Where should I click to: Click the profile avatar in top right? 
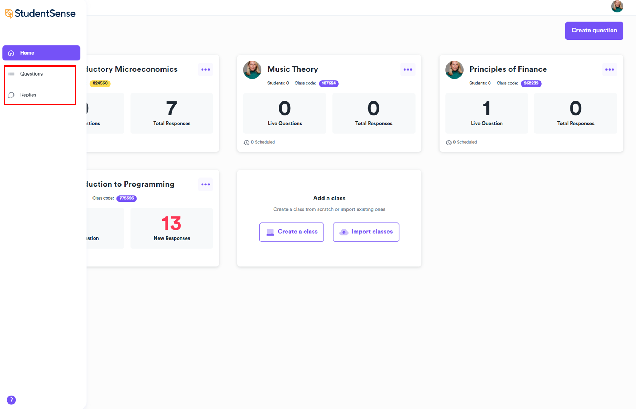tap(617, 6)
